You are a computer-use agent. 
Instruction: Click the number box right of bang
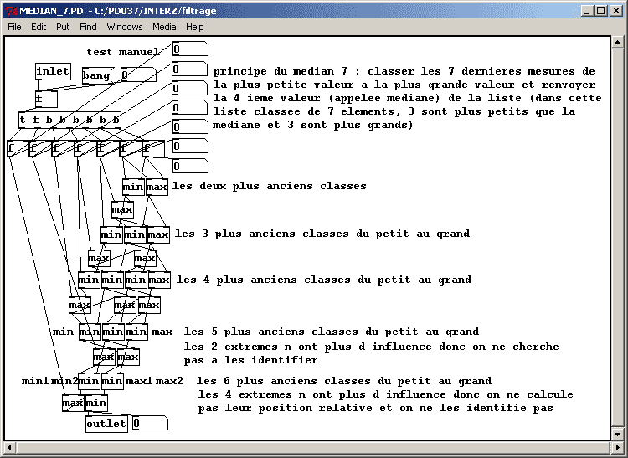point(136,76)
